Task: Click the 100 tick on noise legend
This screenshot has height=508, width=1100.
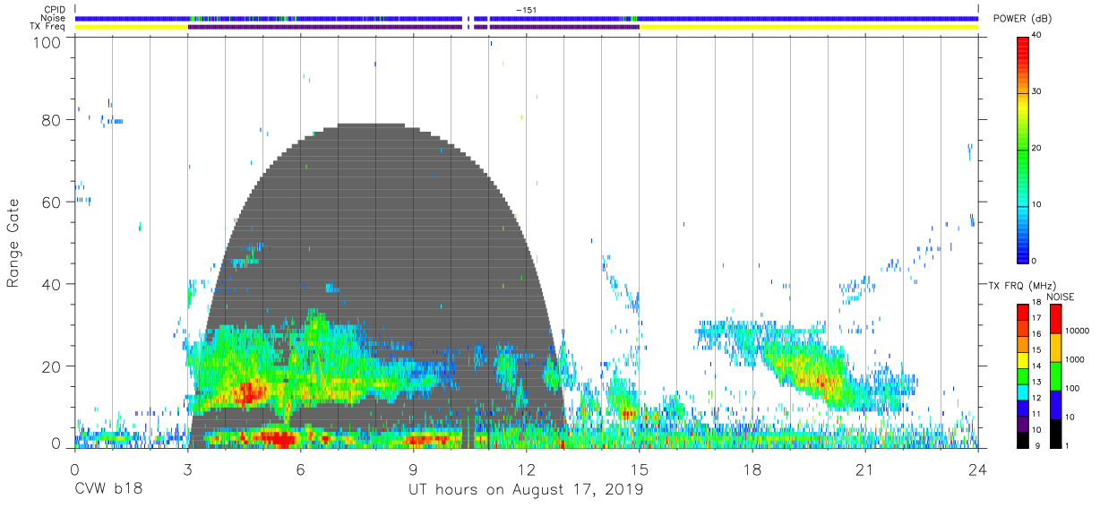Action: click(x=1072, y=388)
